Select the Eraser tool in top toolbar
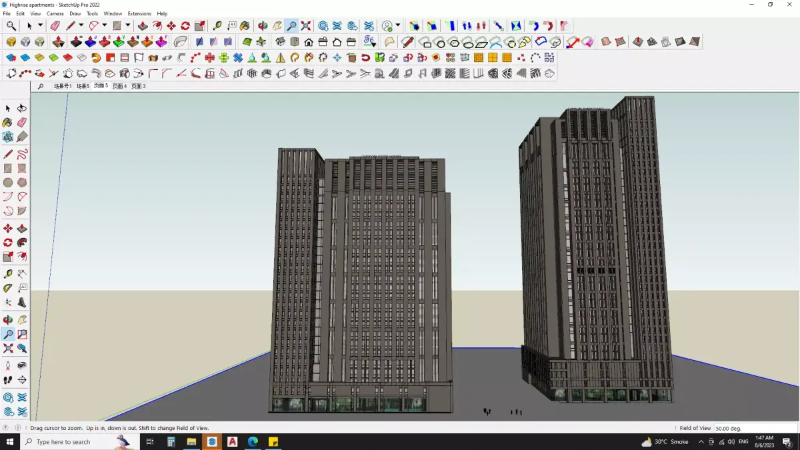The image size is (800, 450). (x=55, y=26)
